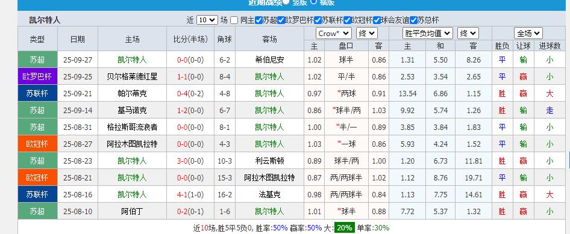Click the 欧罗巴杯 tag for 25-09-25

(38, 76)
